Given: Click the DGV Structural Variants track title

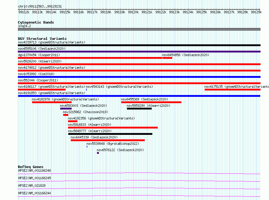Looking at the screenshot, I should pyautogui.click(x=42, y=39).
